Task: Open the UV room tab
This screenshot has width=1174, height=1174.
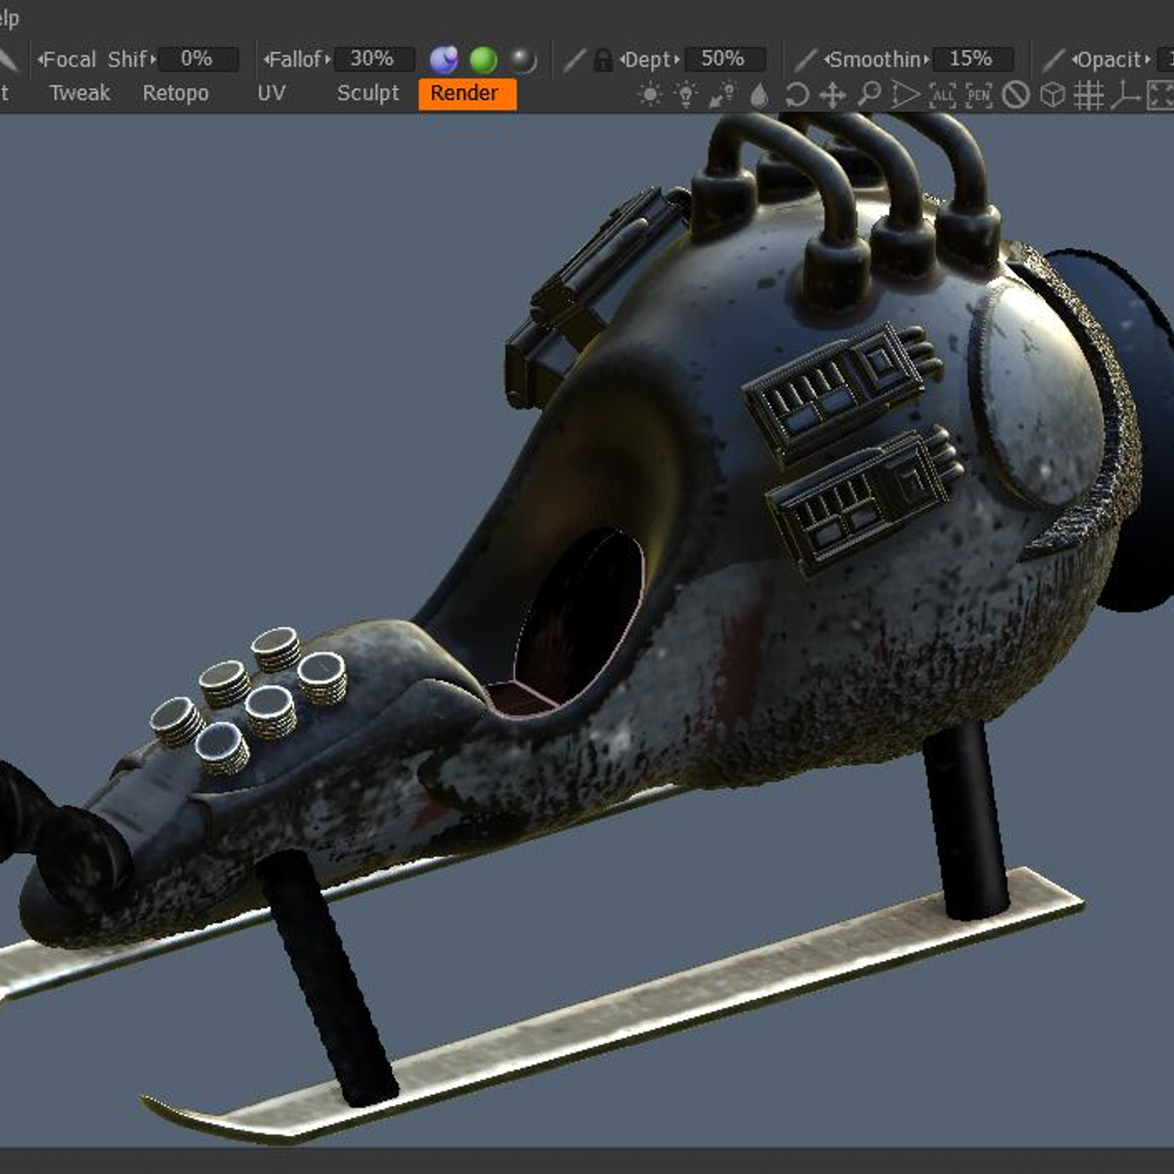Action: point(271,93)
